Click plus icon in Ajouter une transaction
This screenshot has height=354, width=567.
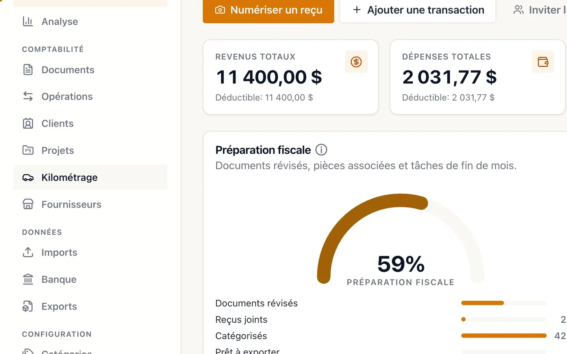pyautogui.click(x=357, y=10)
